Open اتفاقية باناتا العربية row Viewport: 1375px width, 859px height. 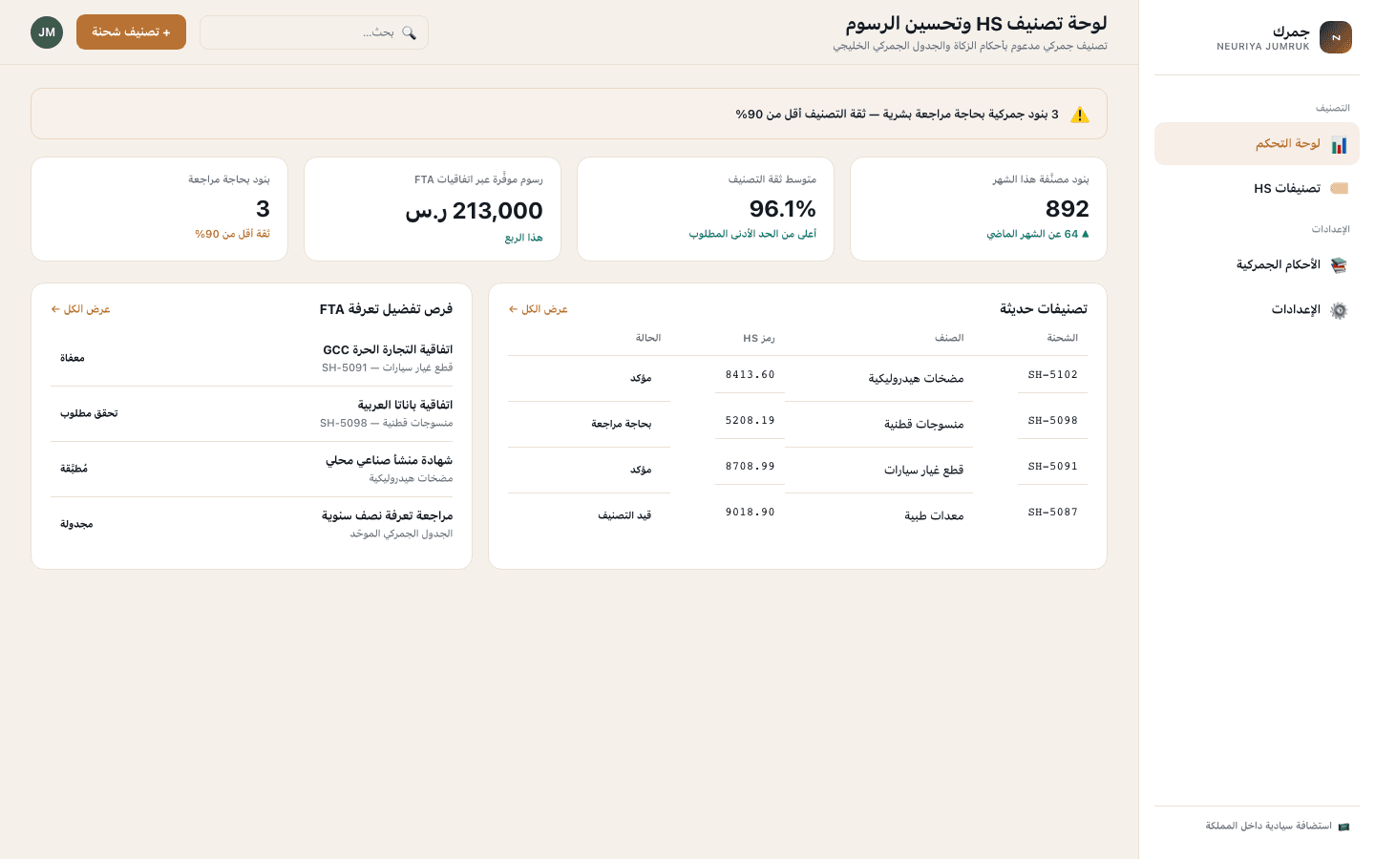tap(251, 413)
